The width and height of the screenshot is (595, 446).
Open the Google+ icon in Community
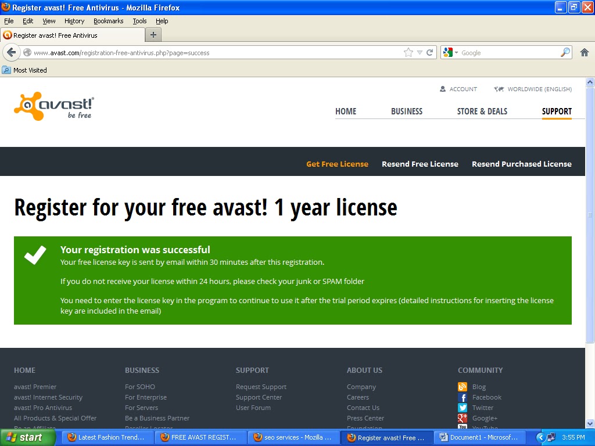[x=462, y=418]
